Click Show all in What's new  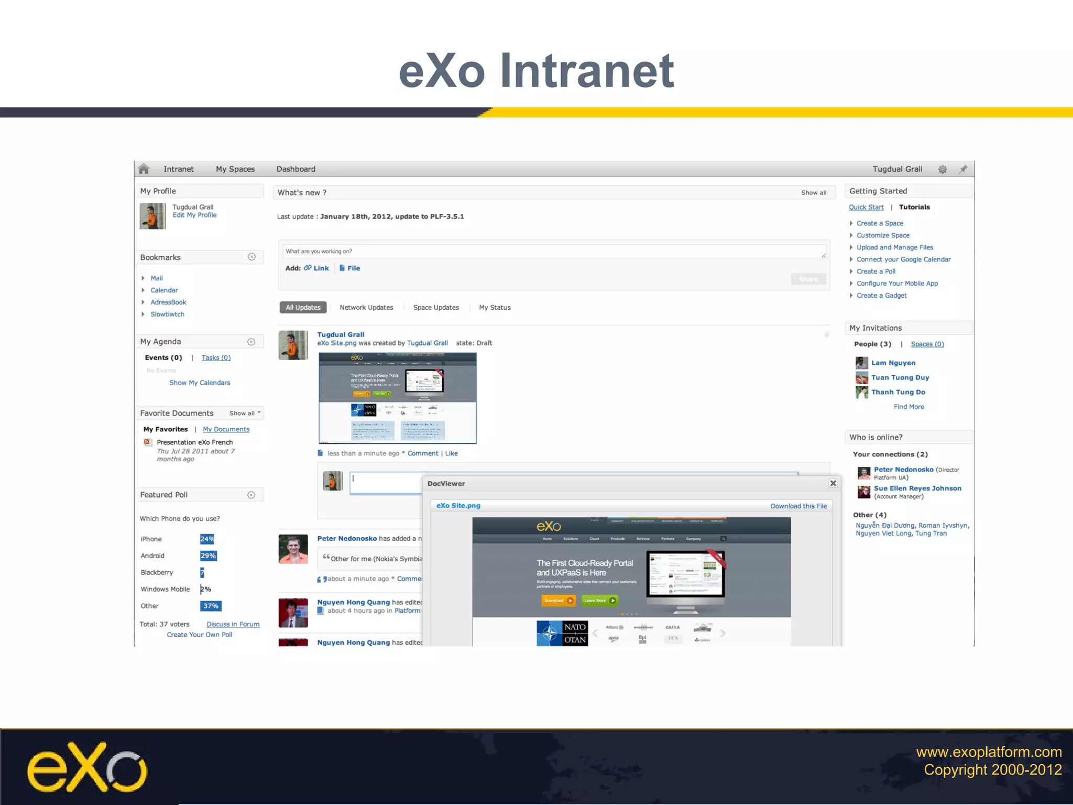814,193
